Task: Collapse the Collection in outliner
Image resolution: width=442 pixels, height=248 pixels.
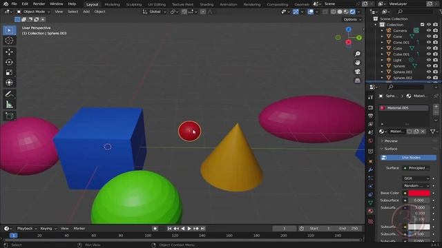Action: click(376, 25)
